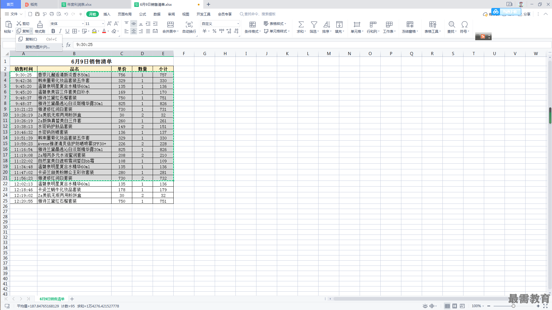The height and width of the screenshot is (310, 552).
Task: Switch to the 数据 ribbon tab
Action: click(x=157, y=14)
